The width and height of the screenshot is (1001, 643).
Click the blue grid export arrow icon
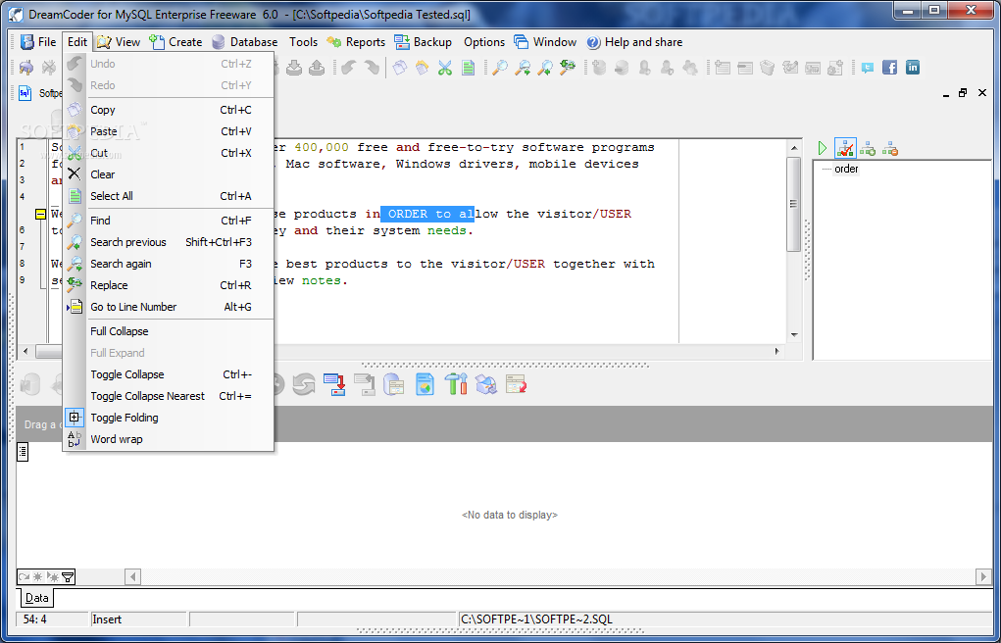click(334, 384)
